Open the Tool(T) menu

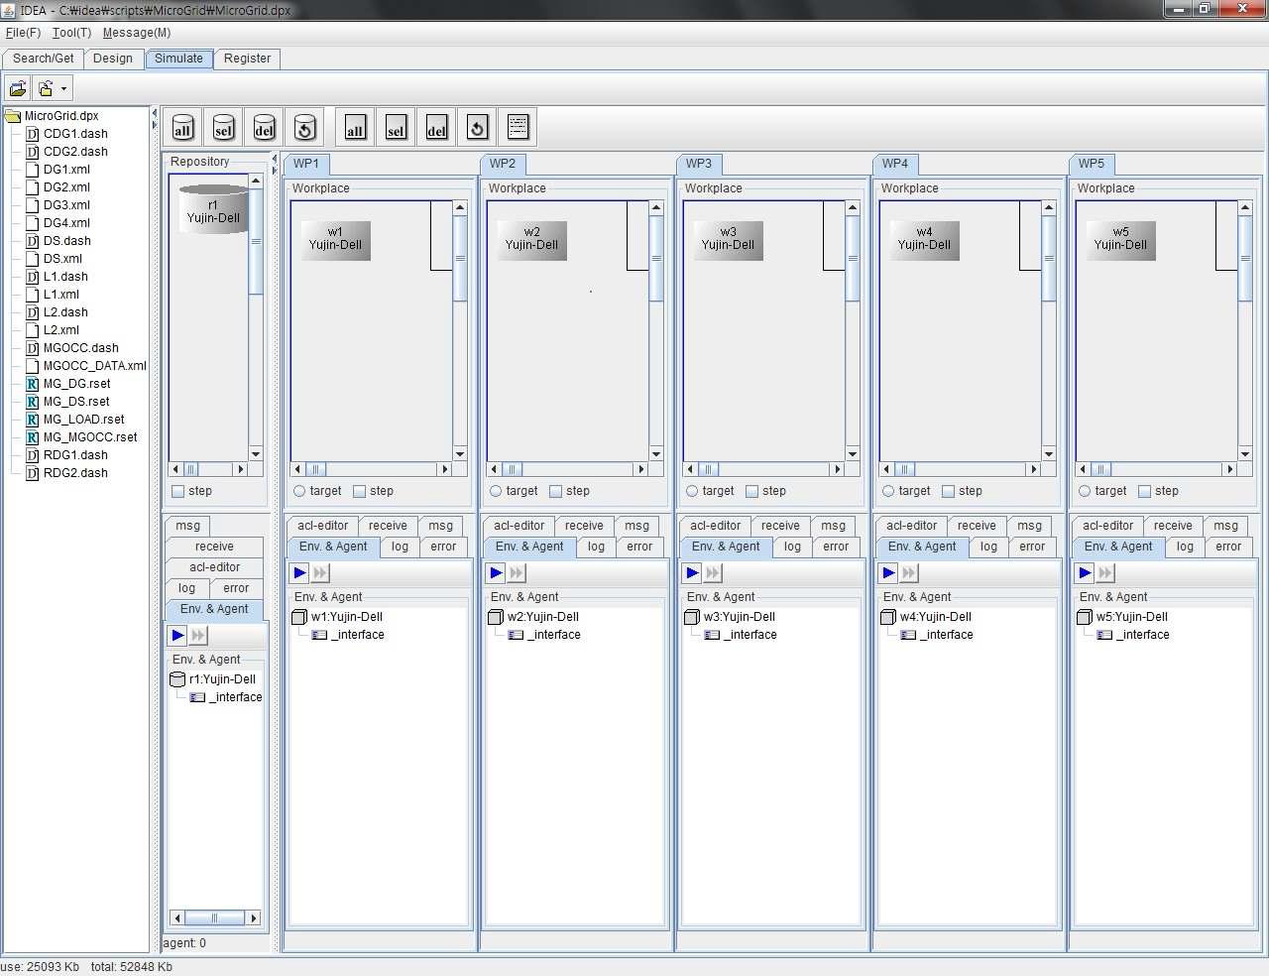(x=71, y=33)
